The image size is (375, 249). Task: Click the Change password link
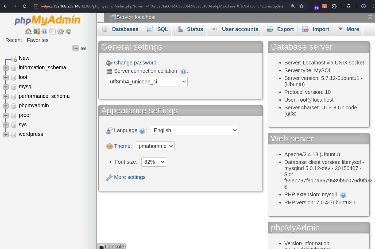(x=135, y=63)
